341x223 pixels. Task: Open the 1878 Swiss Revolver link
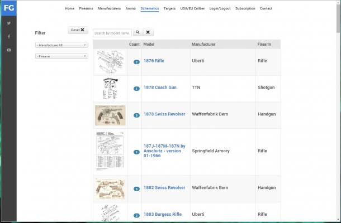coord(164,114)
